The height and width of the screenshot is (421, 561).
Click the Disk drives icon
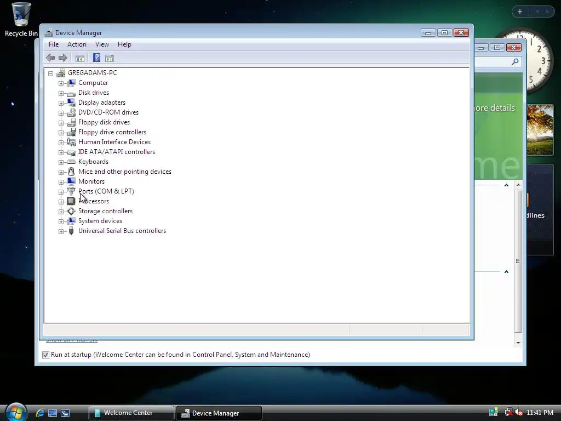point(71,93)
